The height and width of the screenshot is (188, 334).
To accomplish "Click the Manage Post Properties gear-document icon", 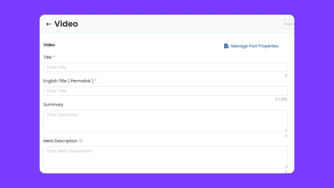I will (226, 46).
